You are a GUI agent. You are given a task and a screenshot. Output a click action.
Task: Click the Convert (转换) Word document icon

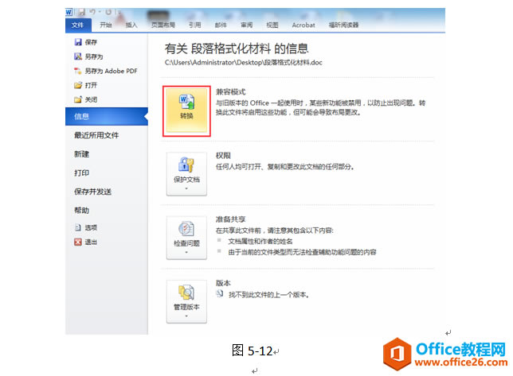186,102
